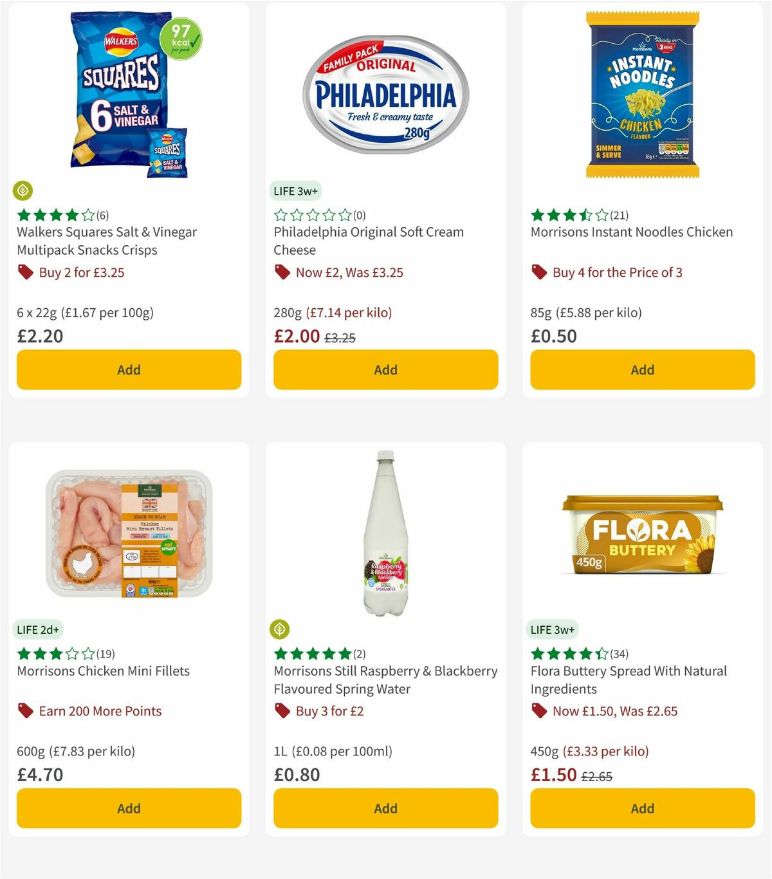
Task: Open the Walkers Squares Salt & Vinegar product page
Action: pos(107,241)
